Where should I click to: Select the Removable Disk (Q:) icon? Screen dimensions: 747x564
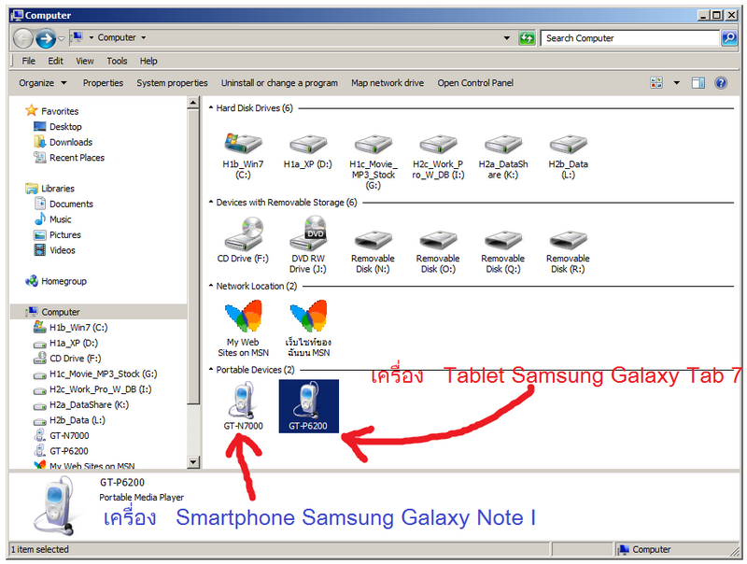coord(503,240)
